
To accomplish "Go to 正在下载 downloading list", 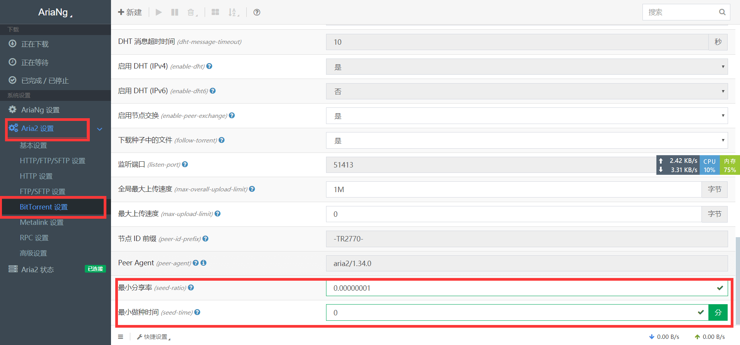I will pos(35,44).
